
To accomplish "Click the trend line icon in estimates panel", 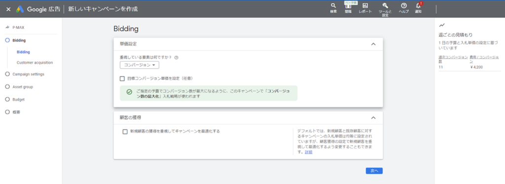I will tap(442, 25).
